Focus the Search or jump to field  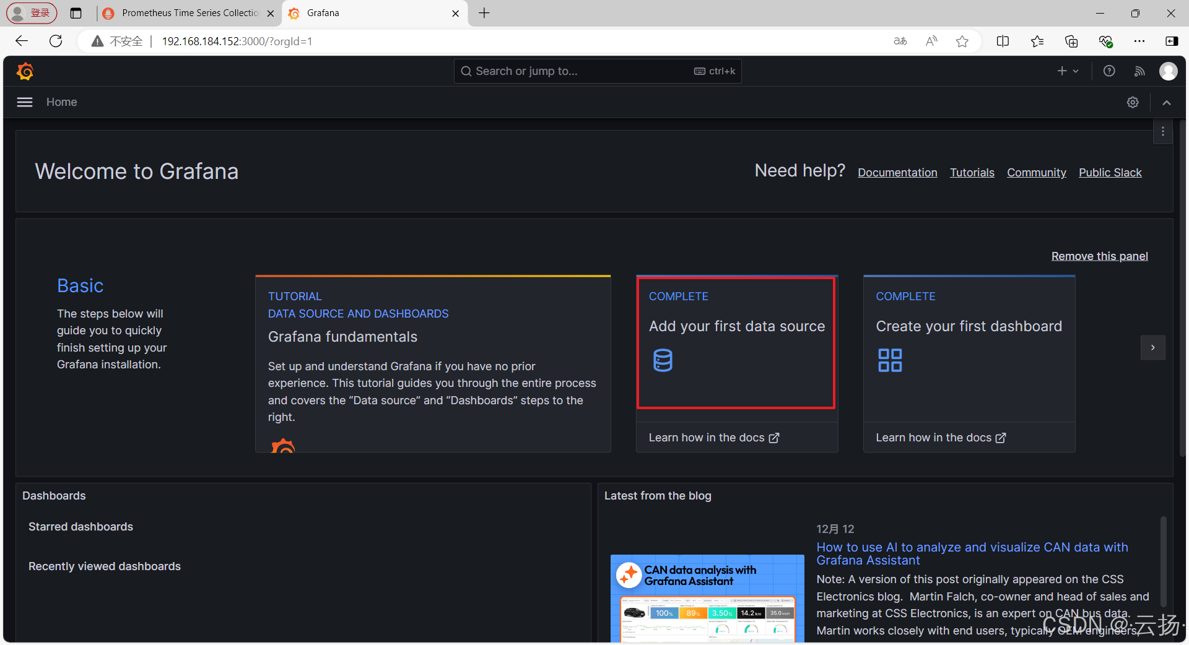point(598,71)
